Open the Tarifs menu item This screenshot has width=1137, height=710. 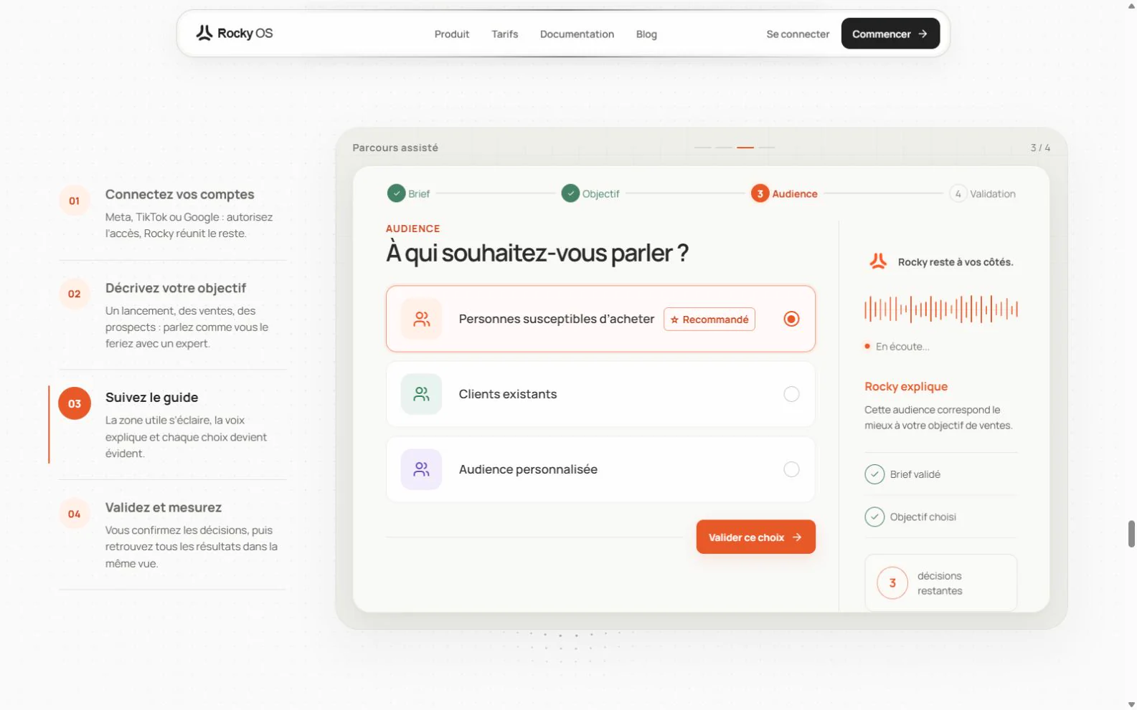(505, 34)
